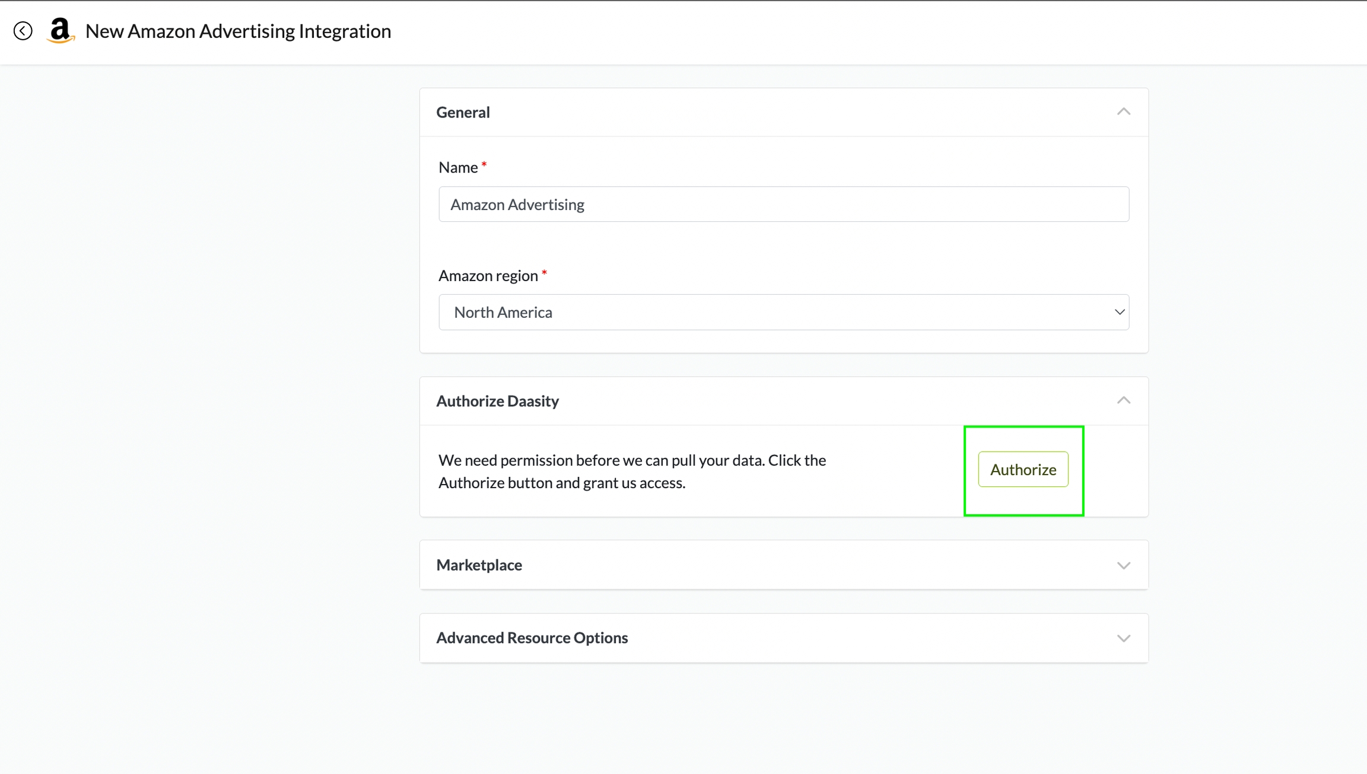Click the Marketplace section title
The height and width of the screenshot is (774, 1367).
pos(479,565)
